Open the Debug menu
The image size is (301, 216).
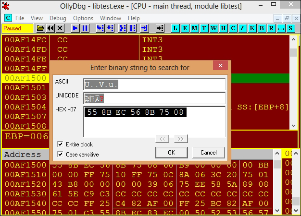click(58, 18)
